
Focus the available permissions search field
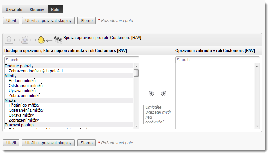click(72, 60)
